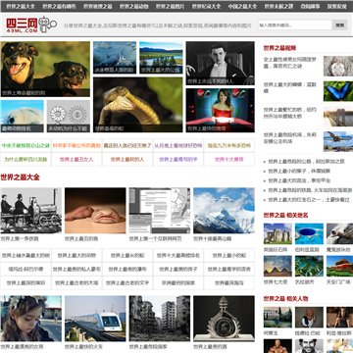Open the white seal pup thumbnail

[x=22, y=117]
